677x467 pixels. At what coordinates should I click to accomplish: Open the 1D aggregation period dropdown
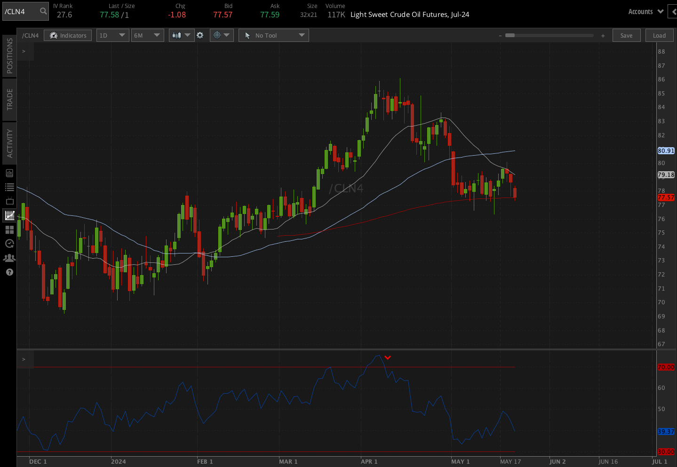pyautogui.click(x=112, y=35)
